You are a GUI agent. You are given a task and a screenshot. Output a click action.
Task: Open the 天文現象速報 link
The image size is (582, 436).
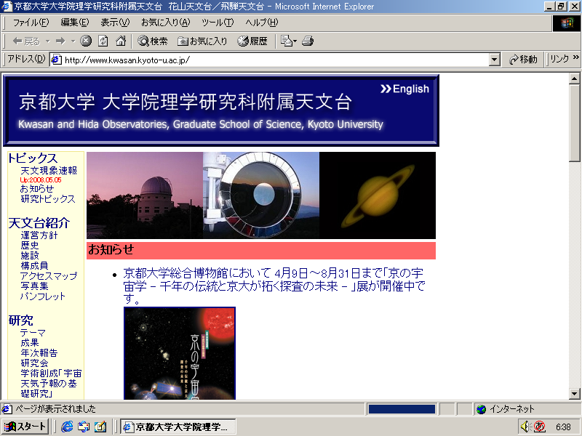(49, 171)
